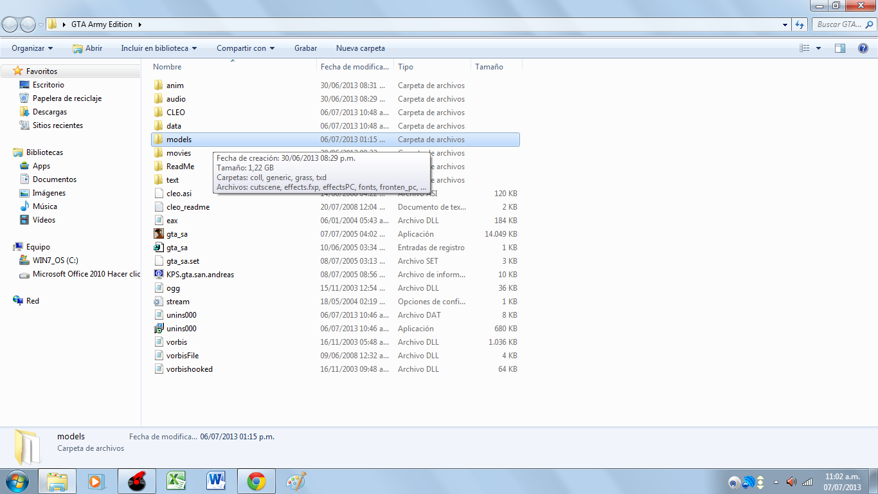Open Sitios recientes in sidebar
The height and width of the screenshot is (494, 878).
[58, 125]
